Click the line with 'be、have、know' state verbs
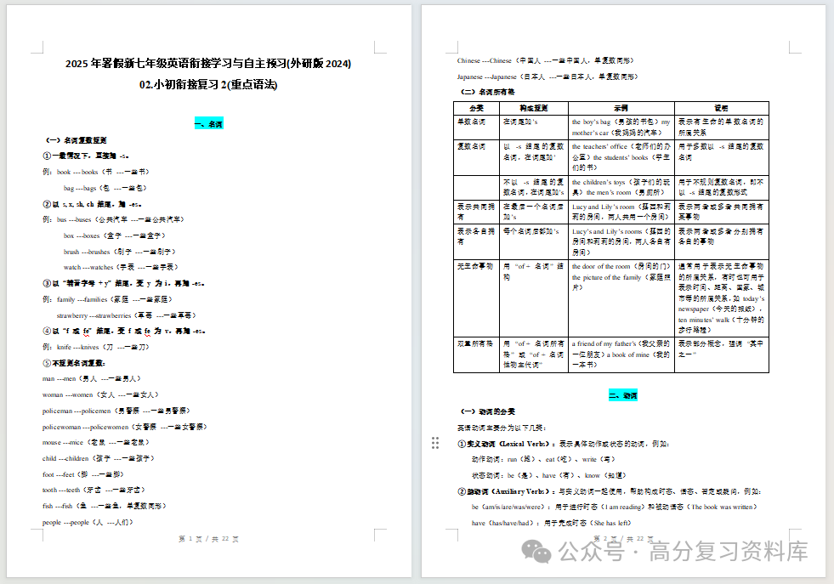The height and width of the screenshot is (584, 834). (x=549, y=475)
